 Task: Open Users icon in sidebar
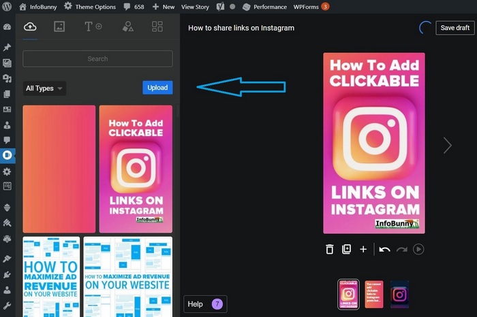pyautogui.click(x=7, y=290)
